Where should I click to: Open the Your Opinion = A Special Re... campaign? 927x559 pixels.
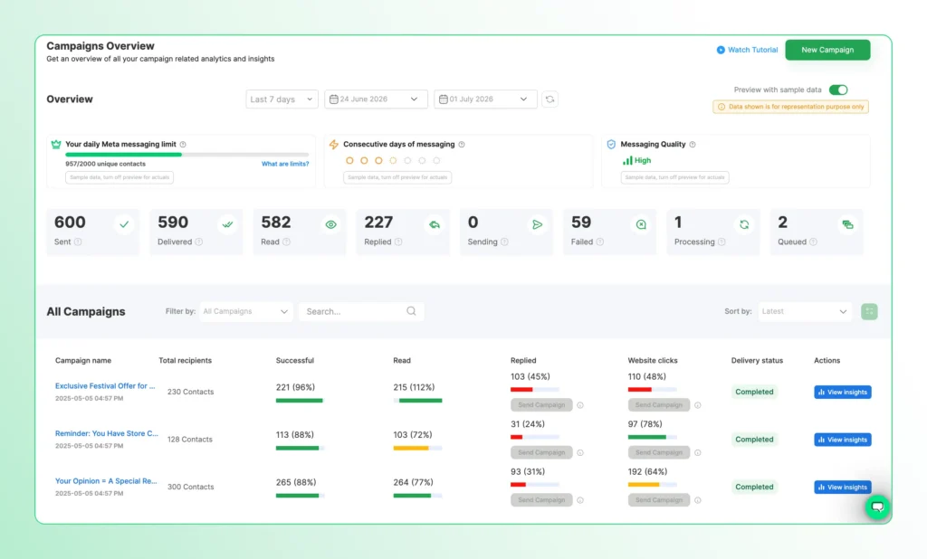[x=106, y=481]
